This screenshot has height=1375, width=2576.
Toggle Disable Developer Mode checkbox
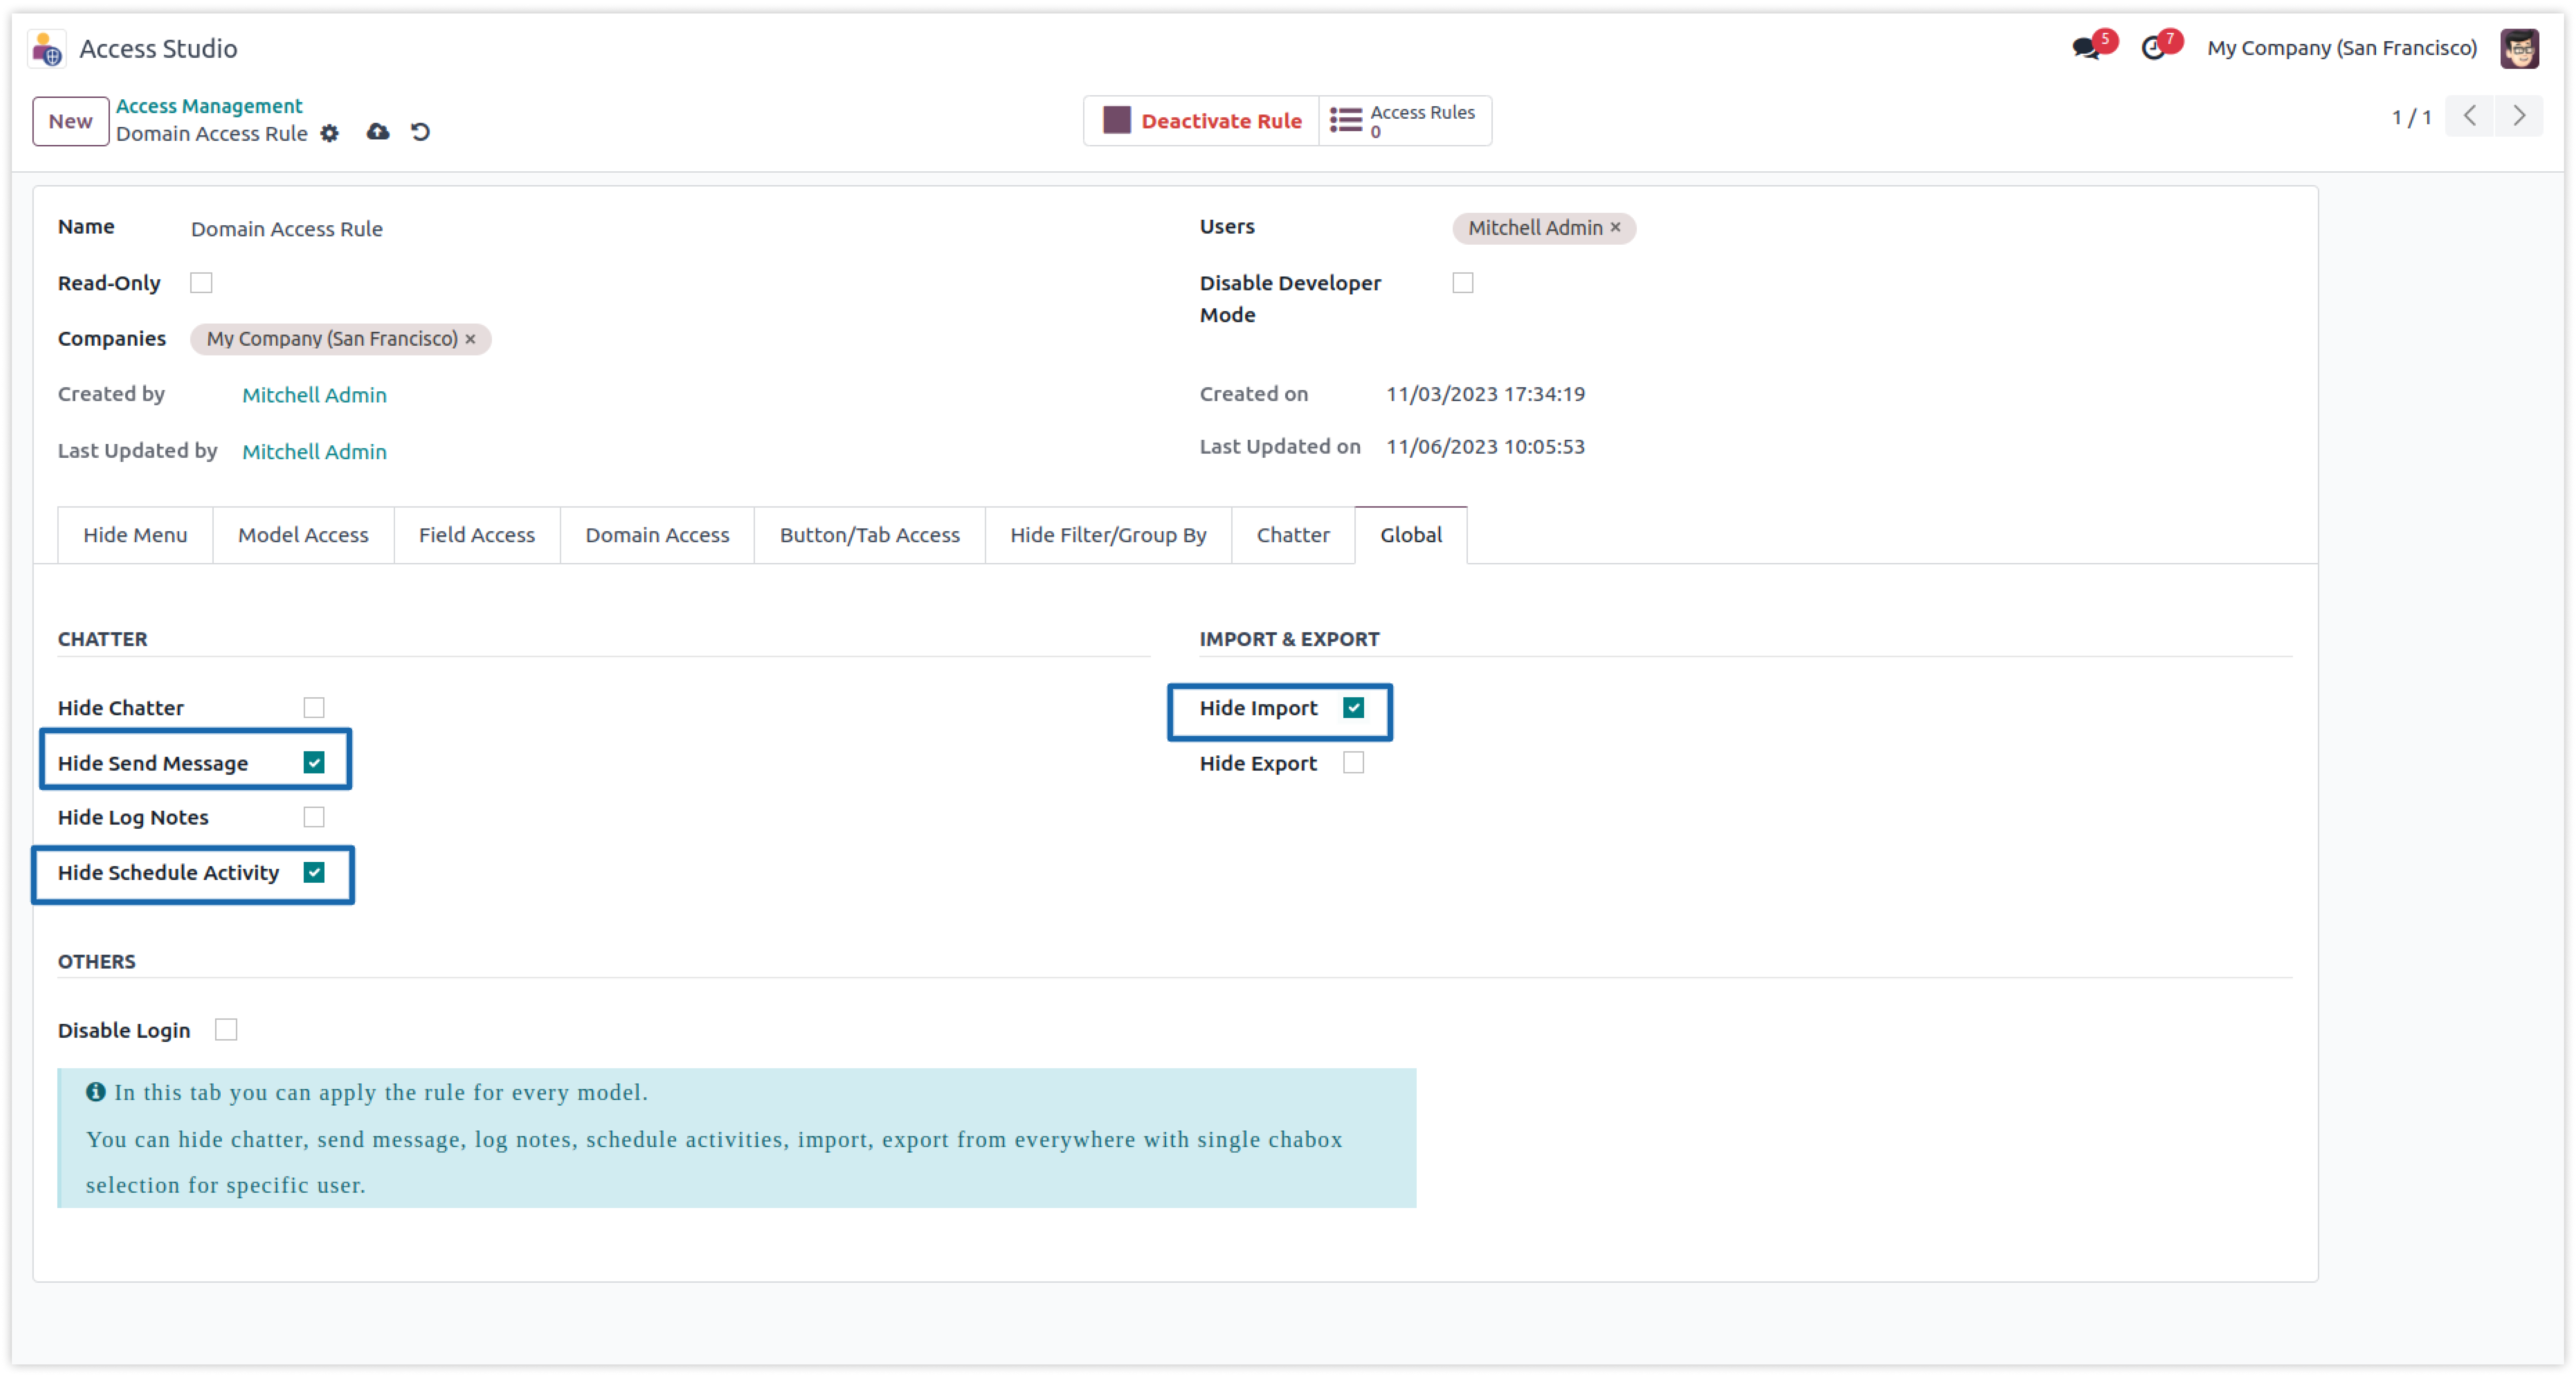(1463, 283)
